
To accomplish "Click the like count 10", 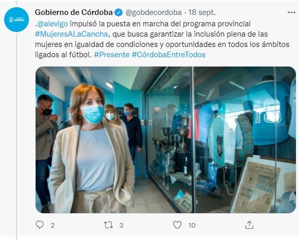I will coord(192,226).
